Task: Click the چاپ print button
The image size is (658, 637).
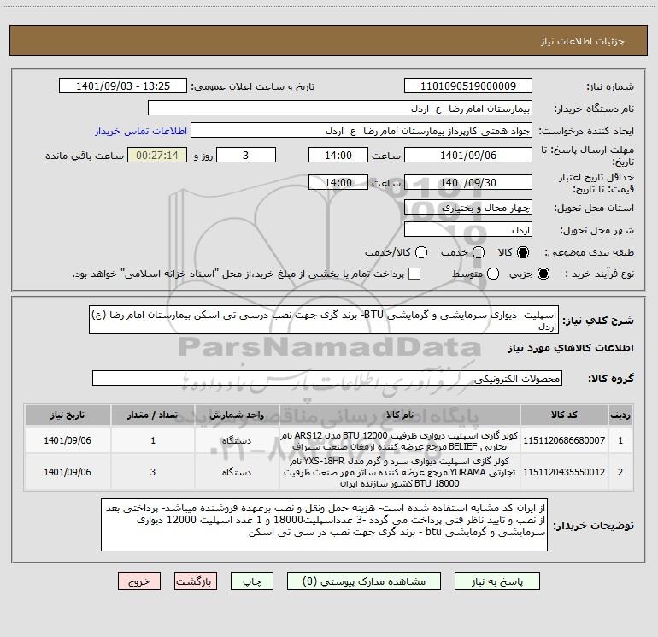Action: tap(252, 581)
